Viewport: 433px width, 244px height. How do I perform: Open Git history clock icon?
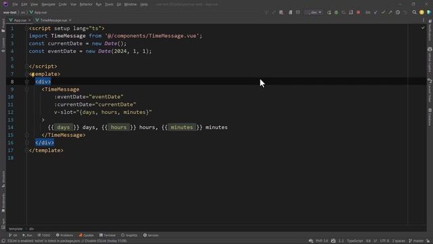pyautogui.click(x=398, y=12)
